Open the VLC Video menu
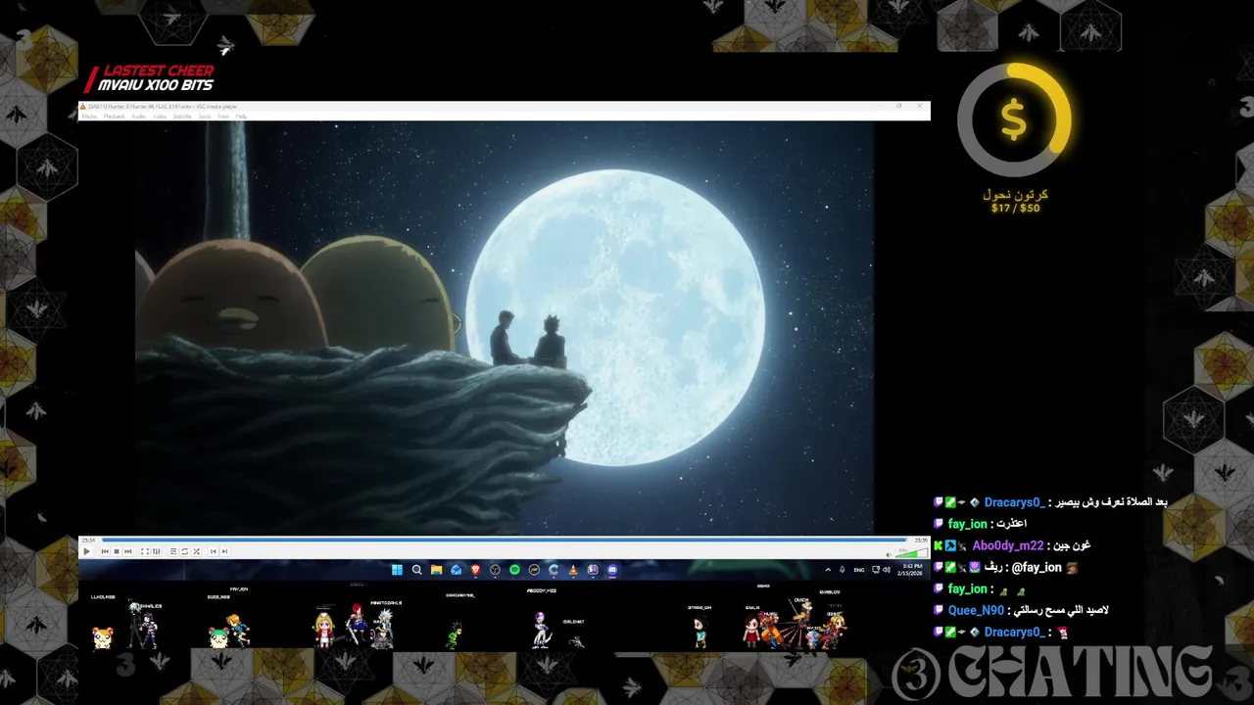Screen dimensions: 1254x705 (x=160, y=117)
